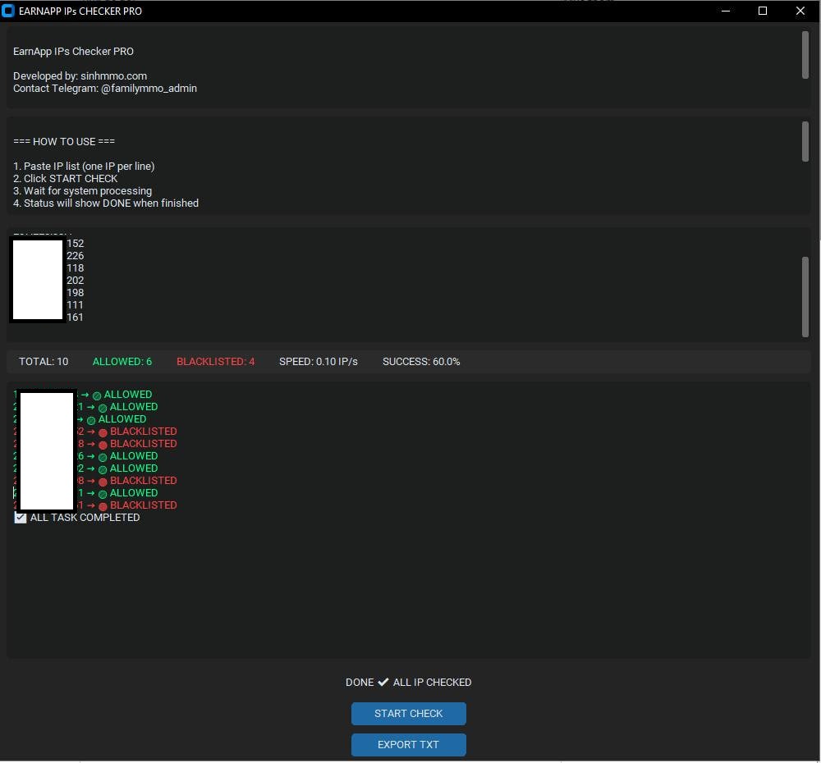Click the scrollbar of the IP list input
Image resolution: width=821 pixels, height=763 pixels.
tap(805, 297)
